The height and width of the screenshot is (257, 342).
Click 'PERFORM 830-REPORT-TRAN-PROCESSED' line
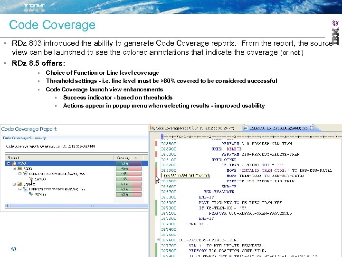point(250,213)
